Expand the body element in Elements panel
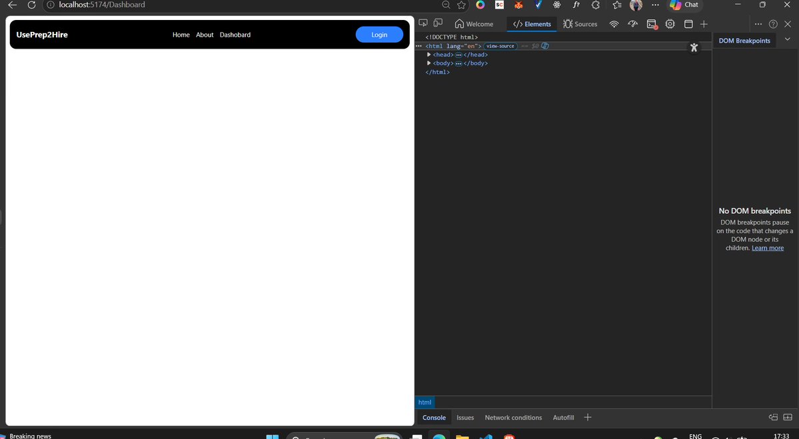Screen dimensions: 799x439 [428, 63]
